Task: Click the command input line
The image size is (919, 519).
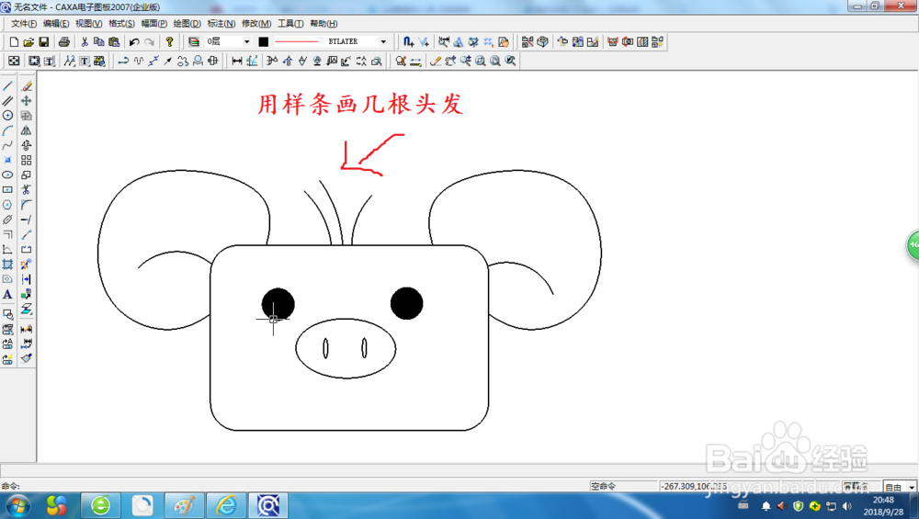Action: 293,486
